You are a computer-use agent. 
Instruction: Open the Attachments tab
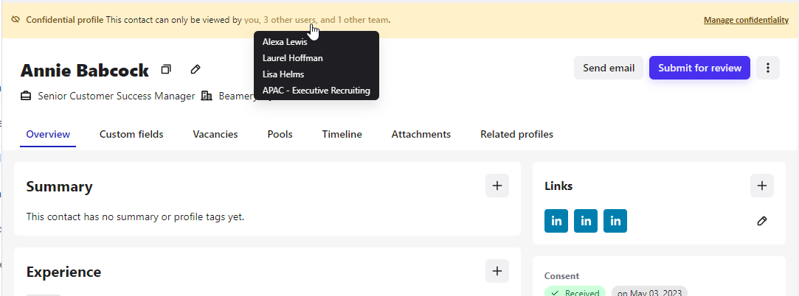click(x=421, y=134)
